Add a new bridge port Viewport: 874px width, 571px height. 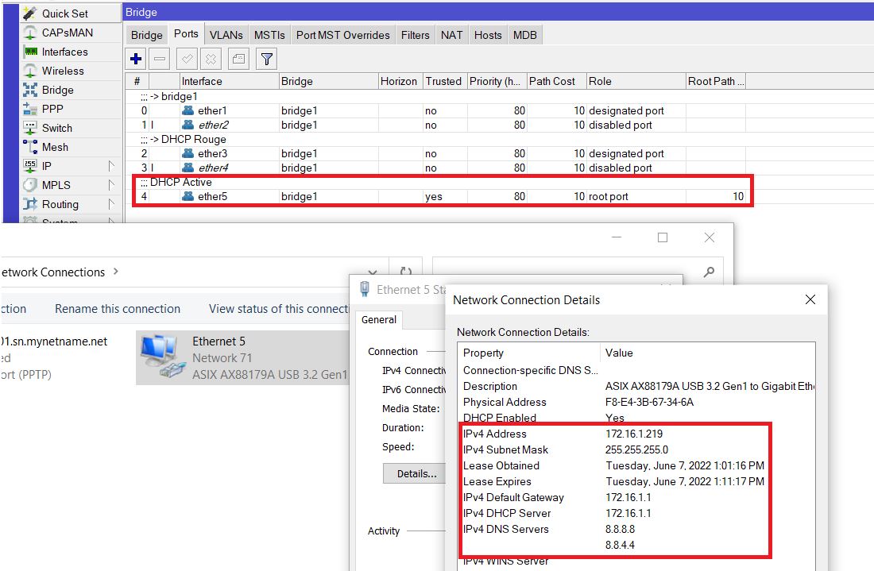pyautogui.click(x=136, y=59)
